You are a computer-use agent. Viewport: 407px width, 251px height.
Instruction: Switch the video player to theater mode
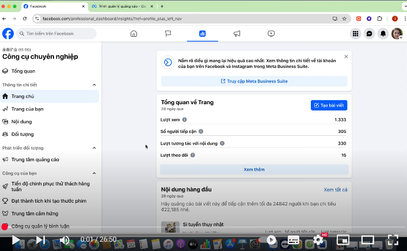367,240
